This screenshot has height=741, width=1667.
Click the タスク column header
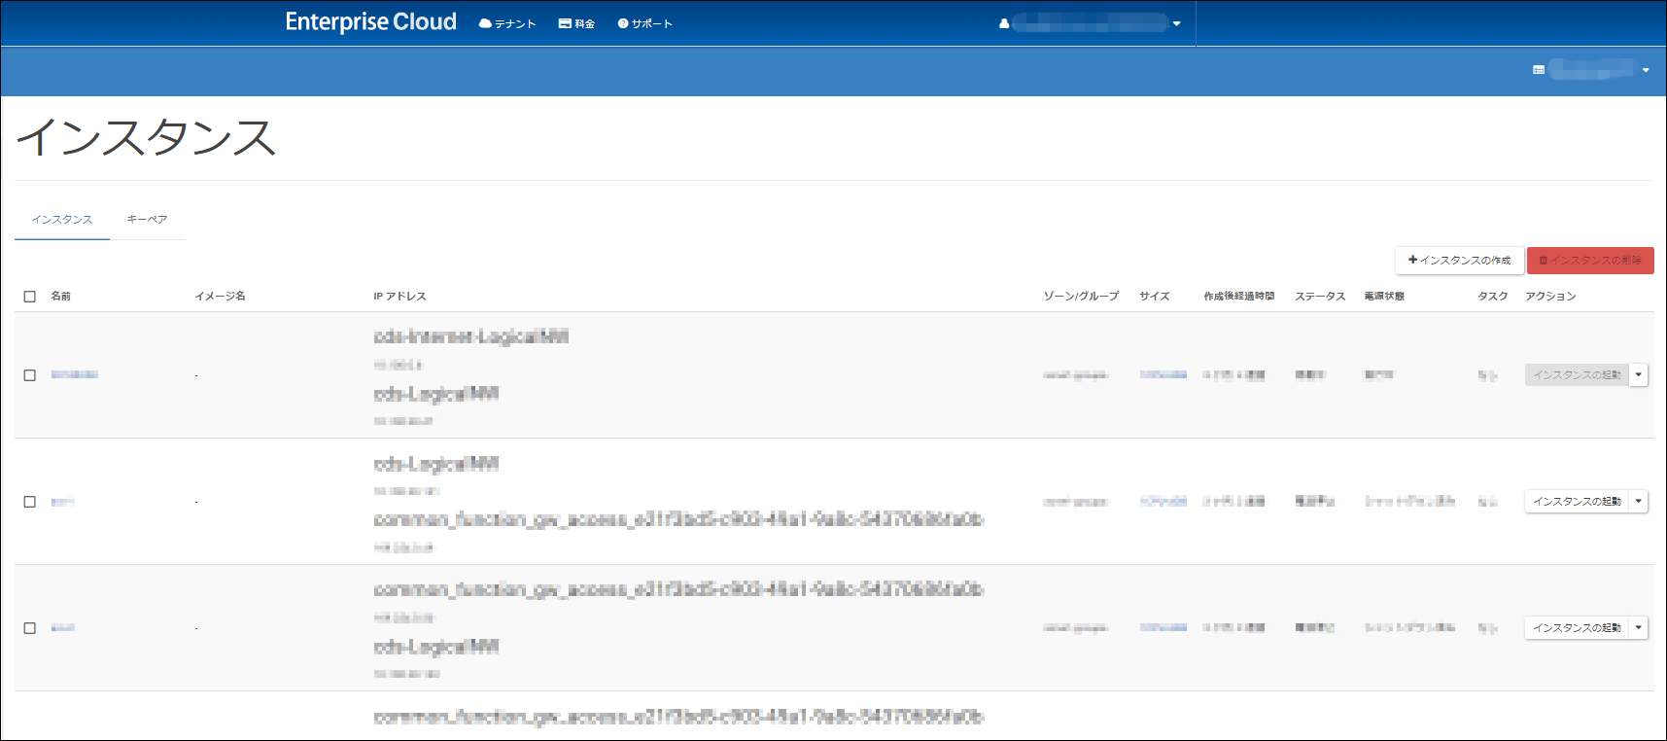tap(1493, 297)
